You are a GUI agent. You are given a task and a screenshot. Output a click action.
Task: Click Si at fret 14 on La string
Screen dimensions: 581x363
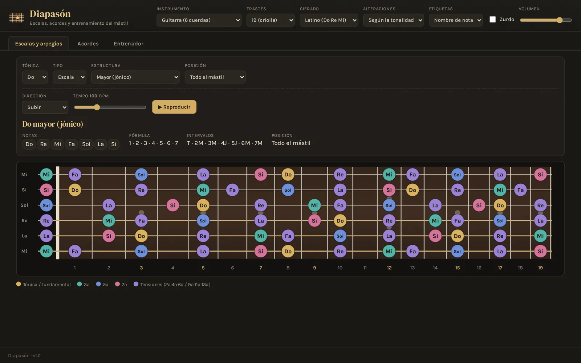click(x=435, y=236)
